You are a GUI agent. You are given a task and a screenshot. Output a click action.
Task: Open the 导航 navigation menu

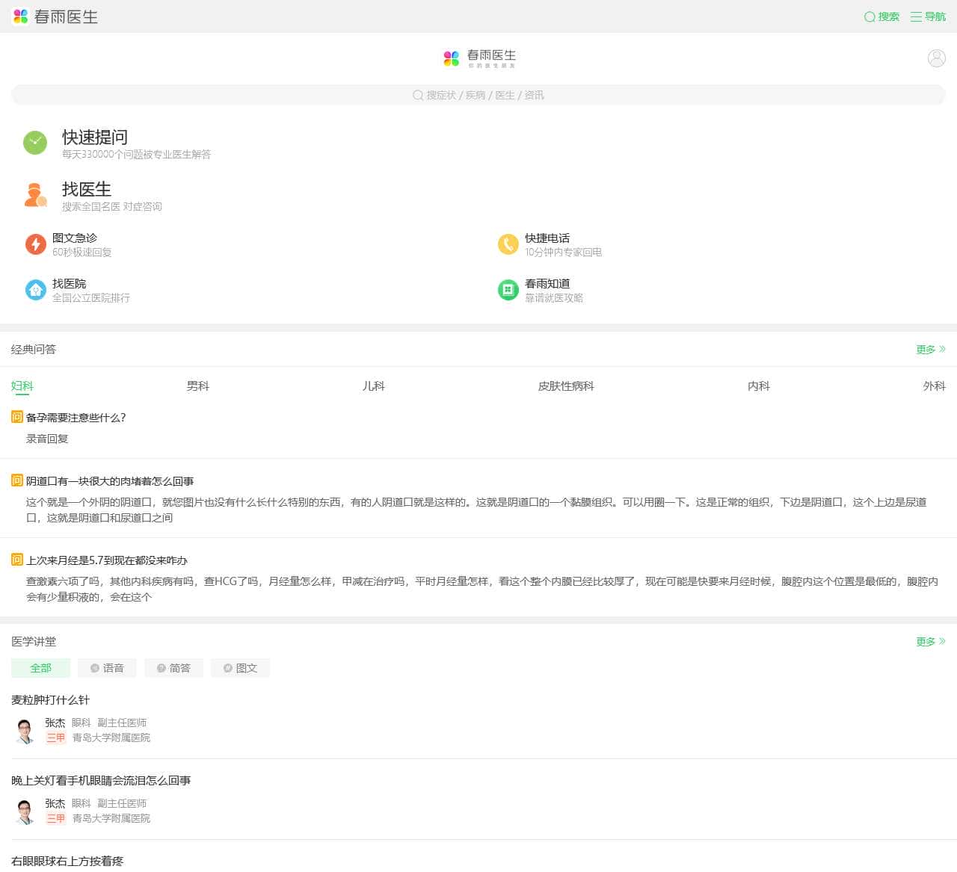(928, 16)
